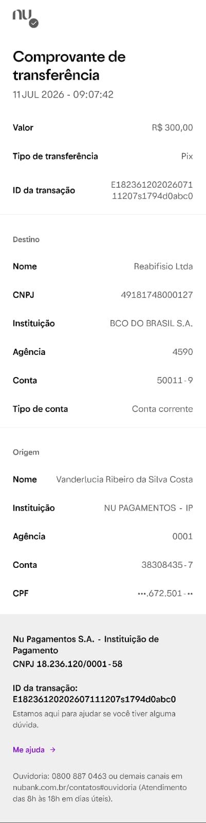206x823 pixels.
Task: Click the date 11 JUL 2026 timestamp
Action: pyautogui.click(x=63, y=95)
